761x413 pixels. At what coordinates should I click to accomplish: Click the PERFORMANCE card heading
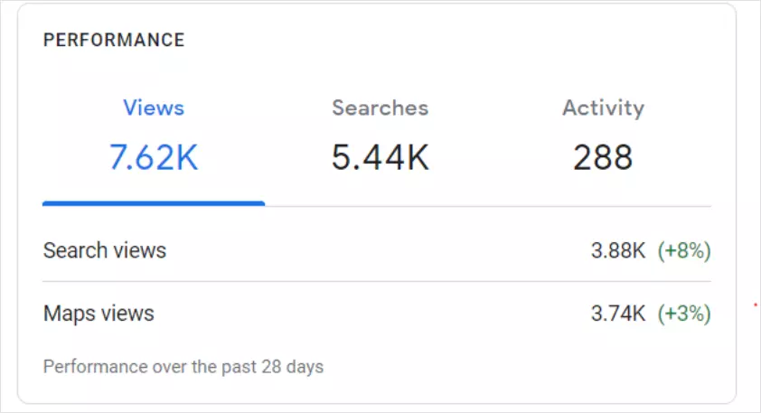(x=114, y=41)
